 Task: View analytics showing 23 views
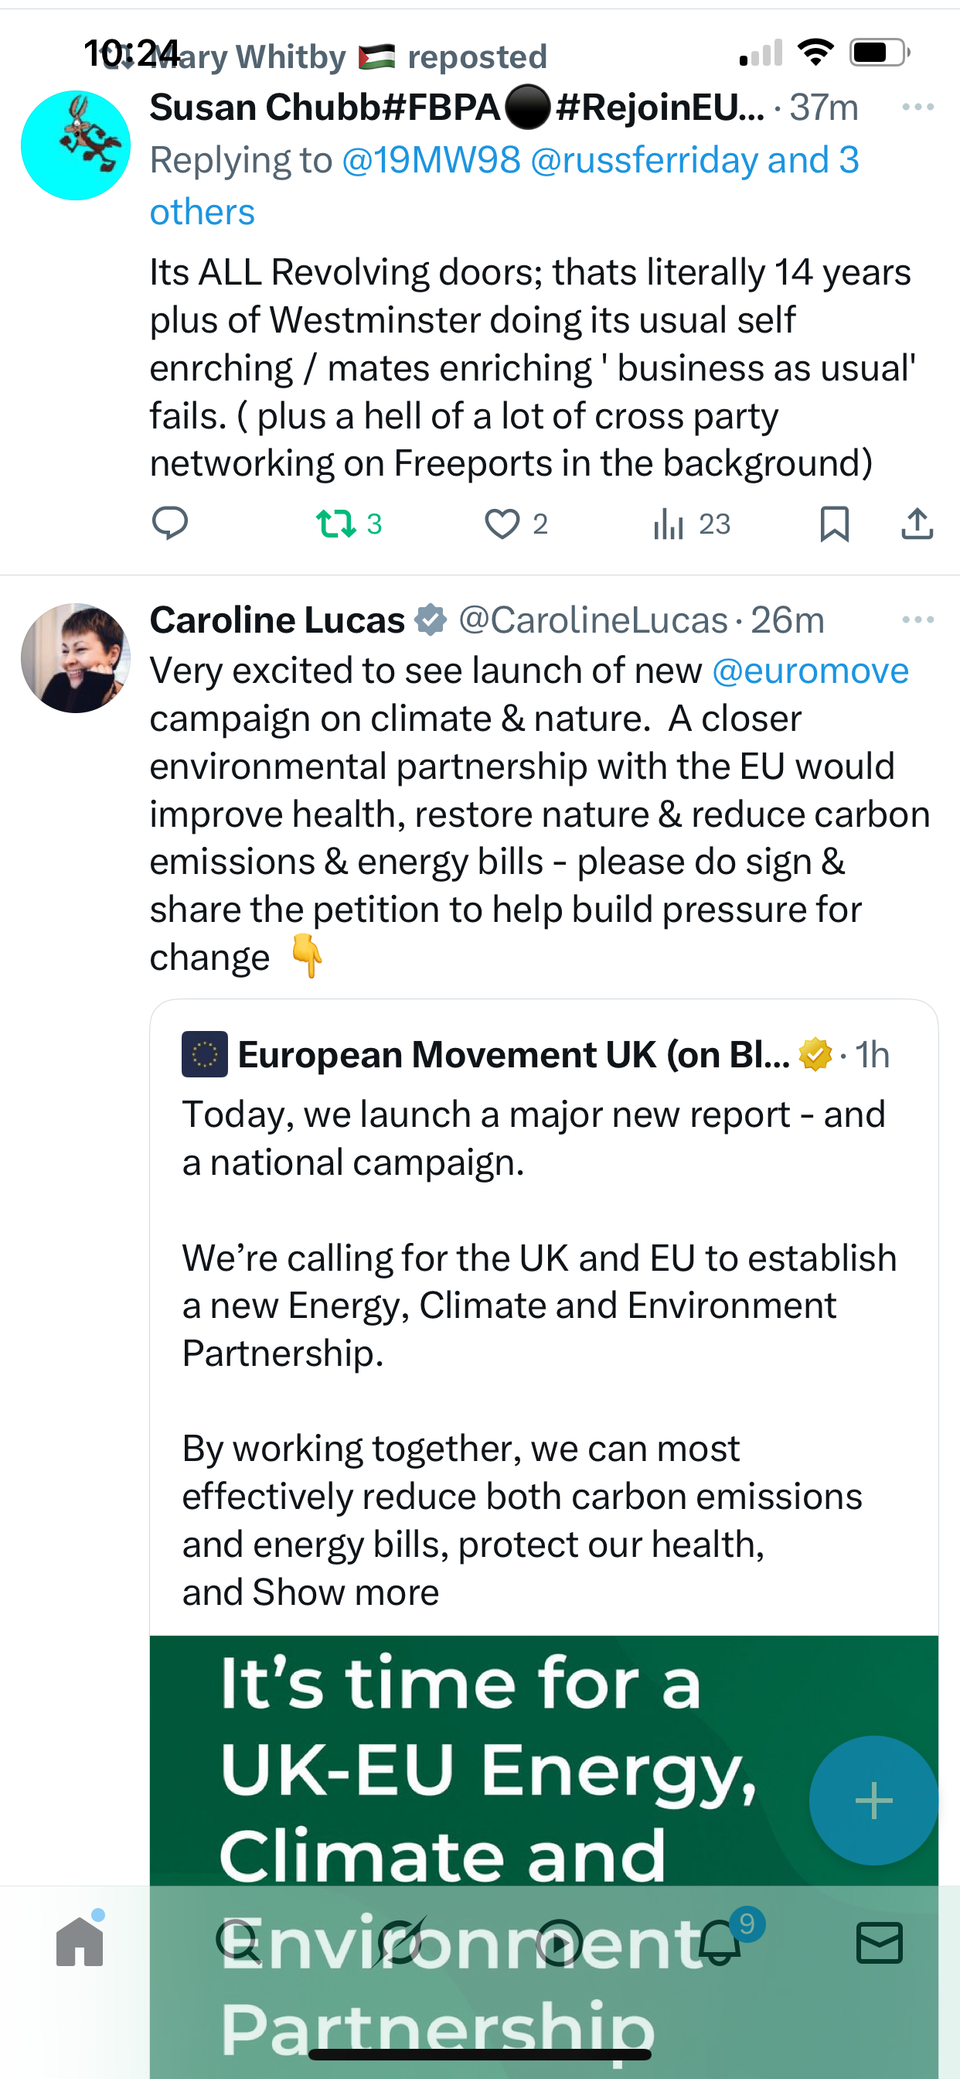[692, 524]
